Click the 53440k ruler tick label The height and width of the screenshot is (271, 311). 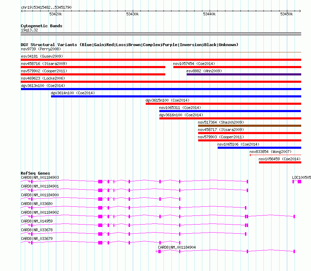click(209, 14)
